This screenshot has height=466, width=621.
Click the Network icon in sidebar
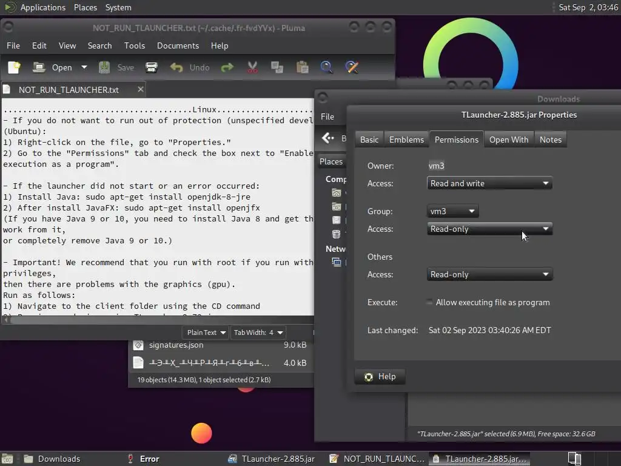pos(336,262)
